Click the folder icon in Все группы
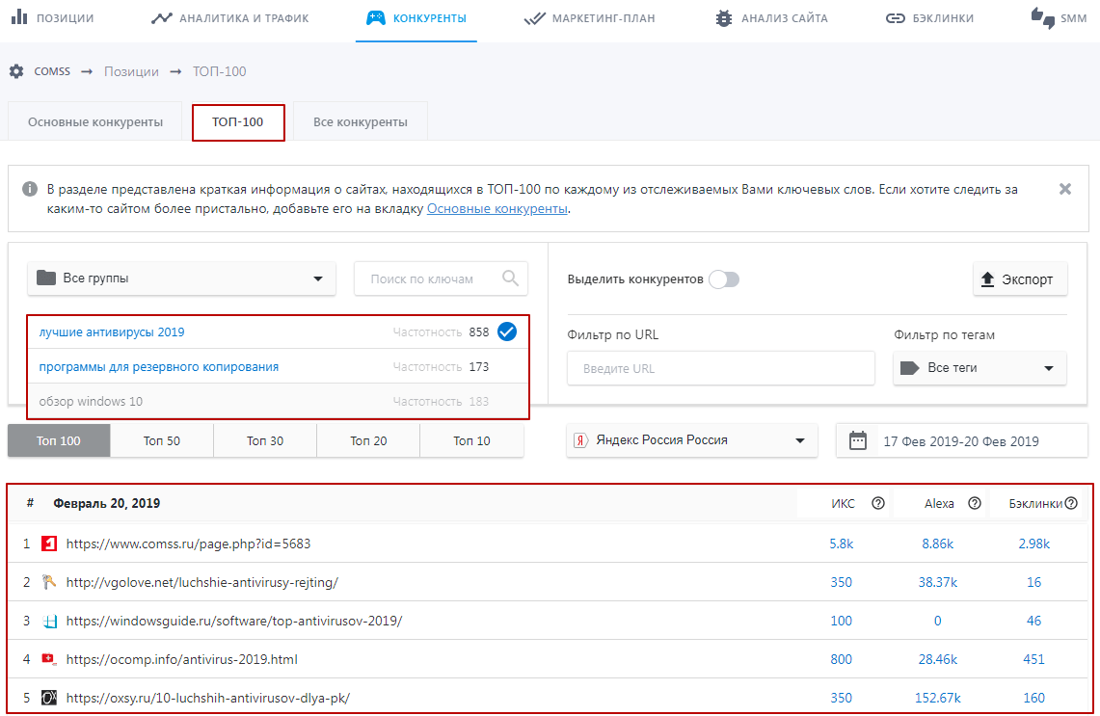Viewport: 1100px width, 716px height. click(x=46, y=278)
